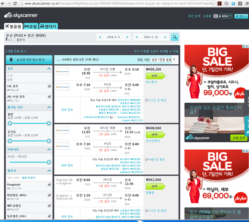The width and height of the screenshot is (249, 222).
Task: Click 출발 time slider left handle
Action: (10, 123)
